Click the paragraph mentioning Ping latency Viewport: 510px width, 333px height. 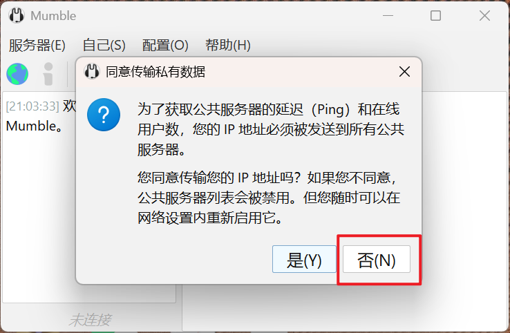(271, 129)
